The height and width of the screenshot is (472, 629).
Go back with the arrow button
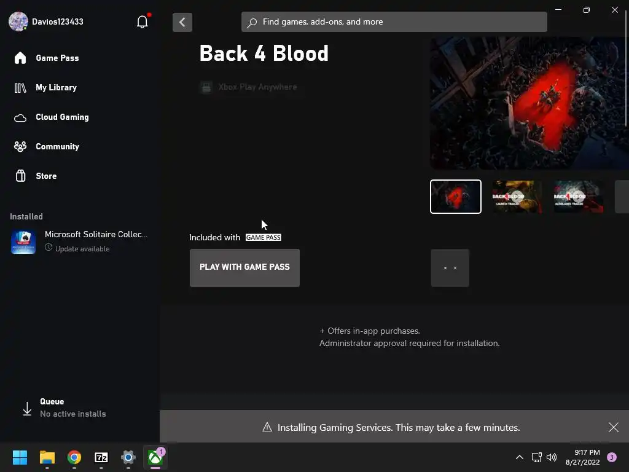pyautogui.click(x=182, y=22)
